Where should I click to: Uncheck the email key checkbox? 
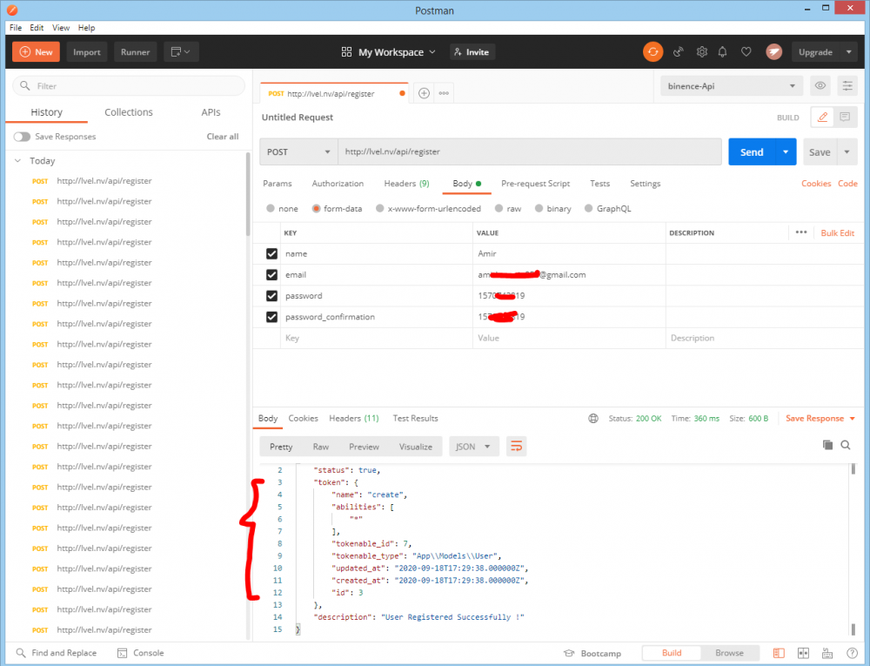(271, 275)
